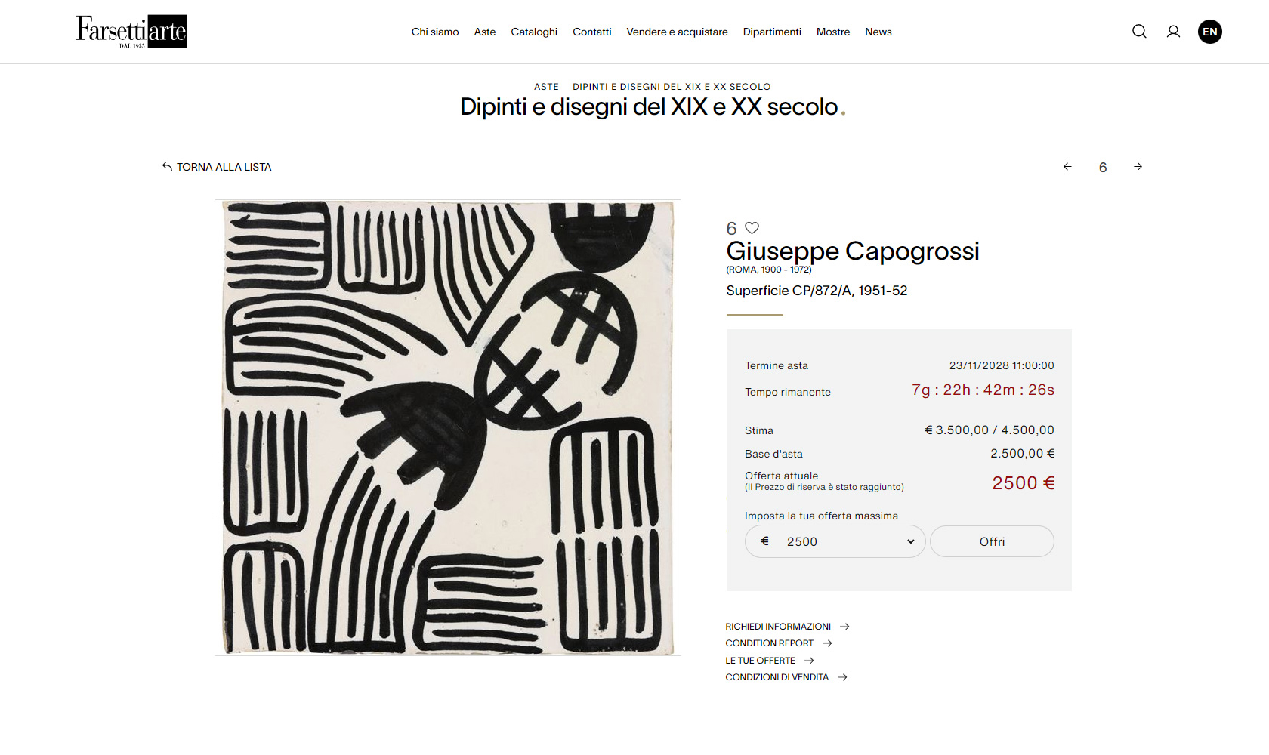This screenshot has width=1269, height=755.
Task: Click the arrow next to Condition Report
Action: coord(827,643)
